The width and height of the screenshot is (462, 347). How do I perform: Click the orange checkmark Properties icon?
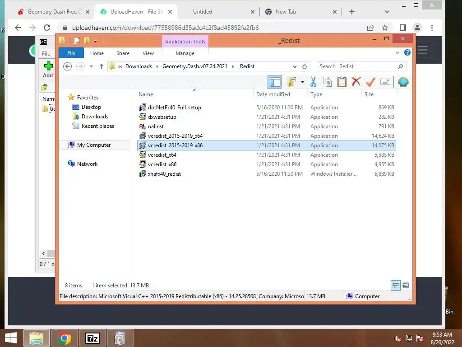tap(370, 82)
